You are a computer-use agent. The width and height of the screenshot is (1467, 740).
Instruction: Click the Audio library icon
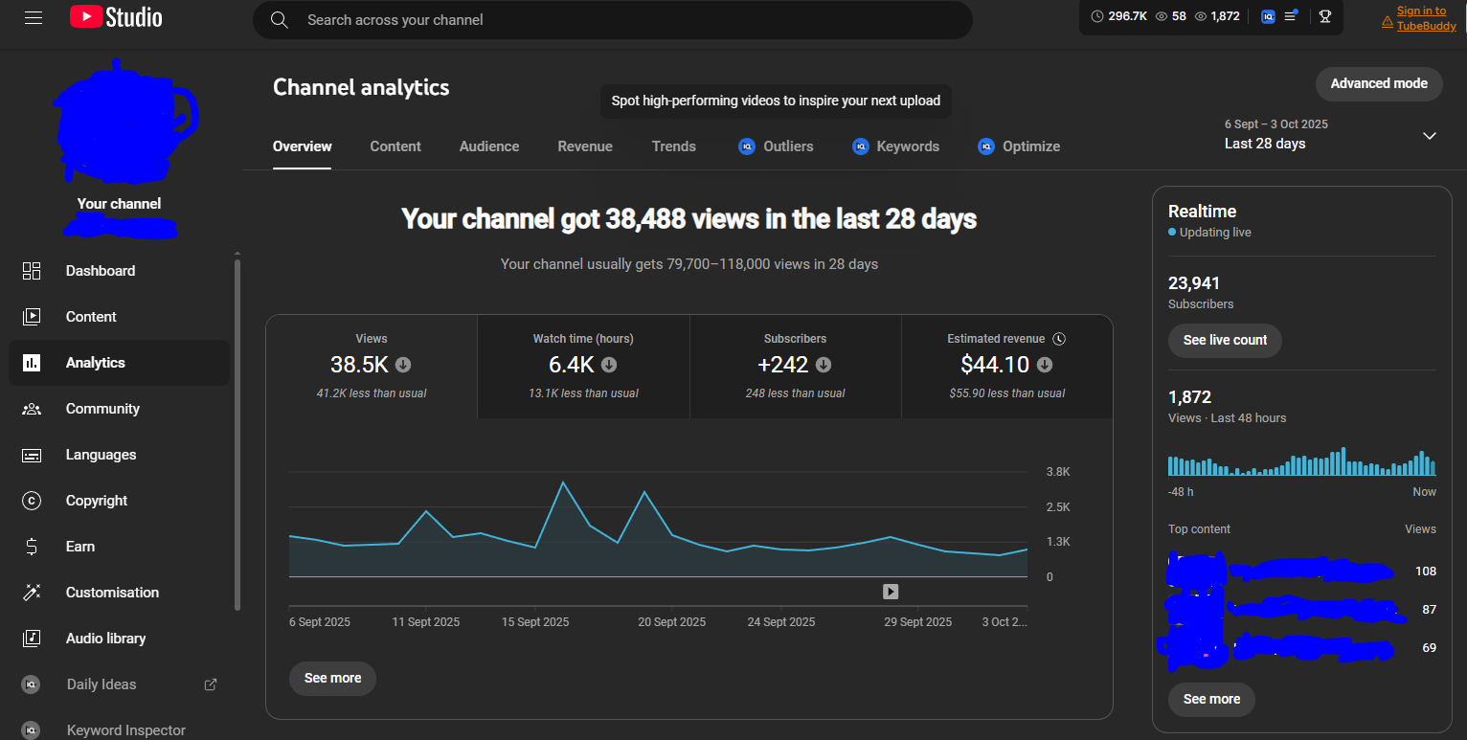[32, 639]
